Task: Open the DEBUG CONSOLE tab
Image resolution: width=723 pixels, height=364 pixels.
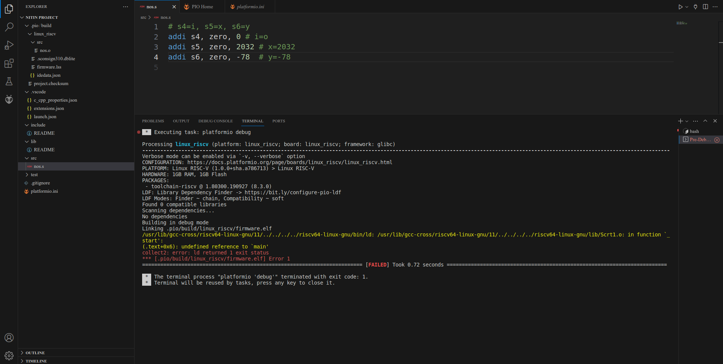Action: coord(216,121)
